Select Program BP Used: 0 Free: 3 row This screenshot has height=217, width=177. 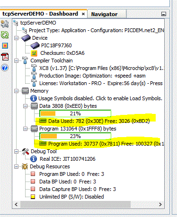coord(71,174)
